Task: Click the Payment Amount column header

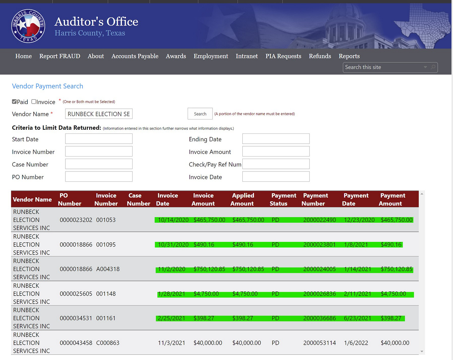Action: 392,199
